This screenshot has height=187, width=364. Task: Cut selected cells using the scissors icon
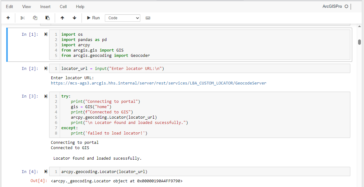tap(22, 18)
